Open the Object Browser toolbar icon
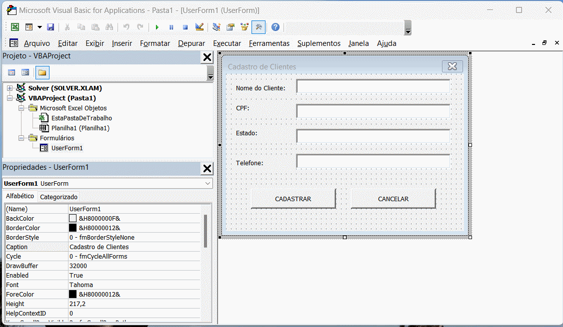This screenshot has width=563, height=327. tap(244, 27)
